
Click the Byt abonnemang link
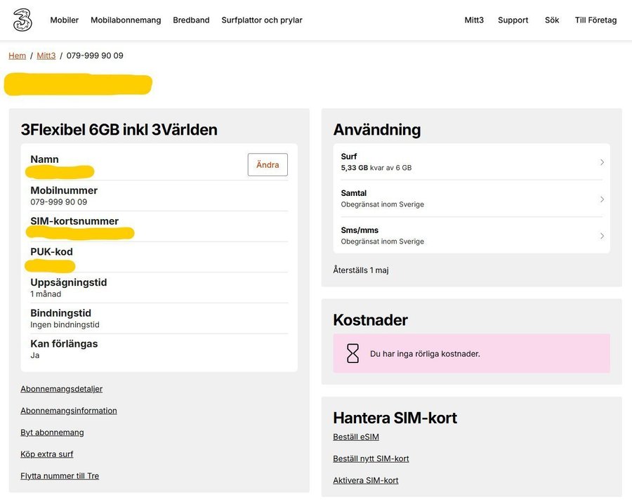(52, 432)
